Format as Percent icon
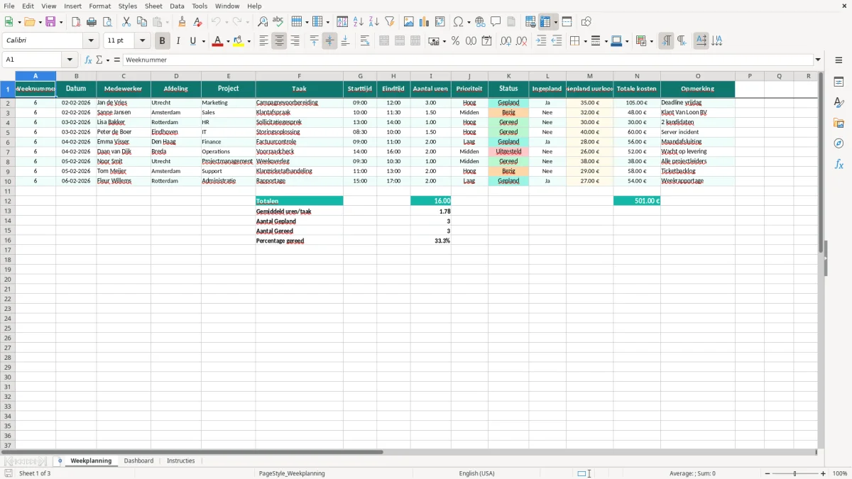Viewport: 852px width, 479px height. click(x=455, y=41)
